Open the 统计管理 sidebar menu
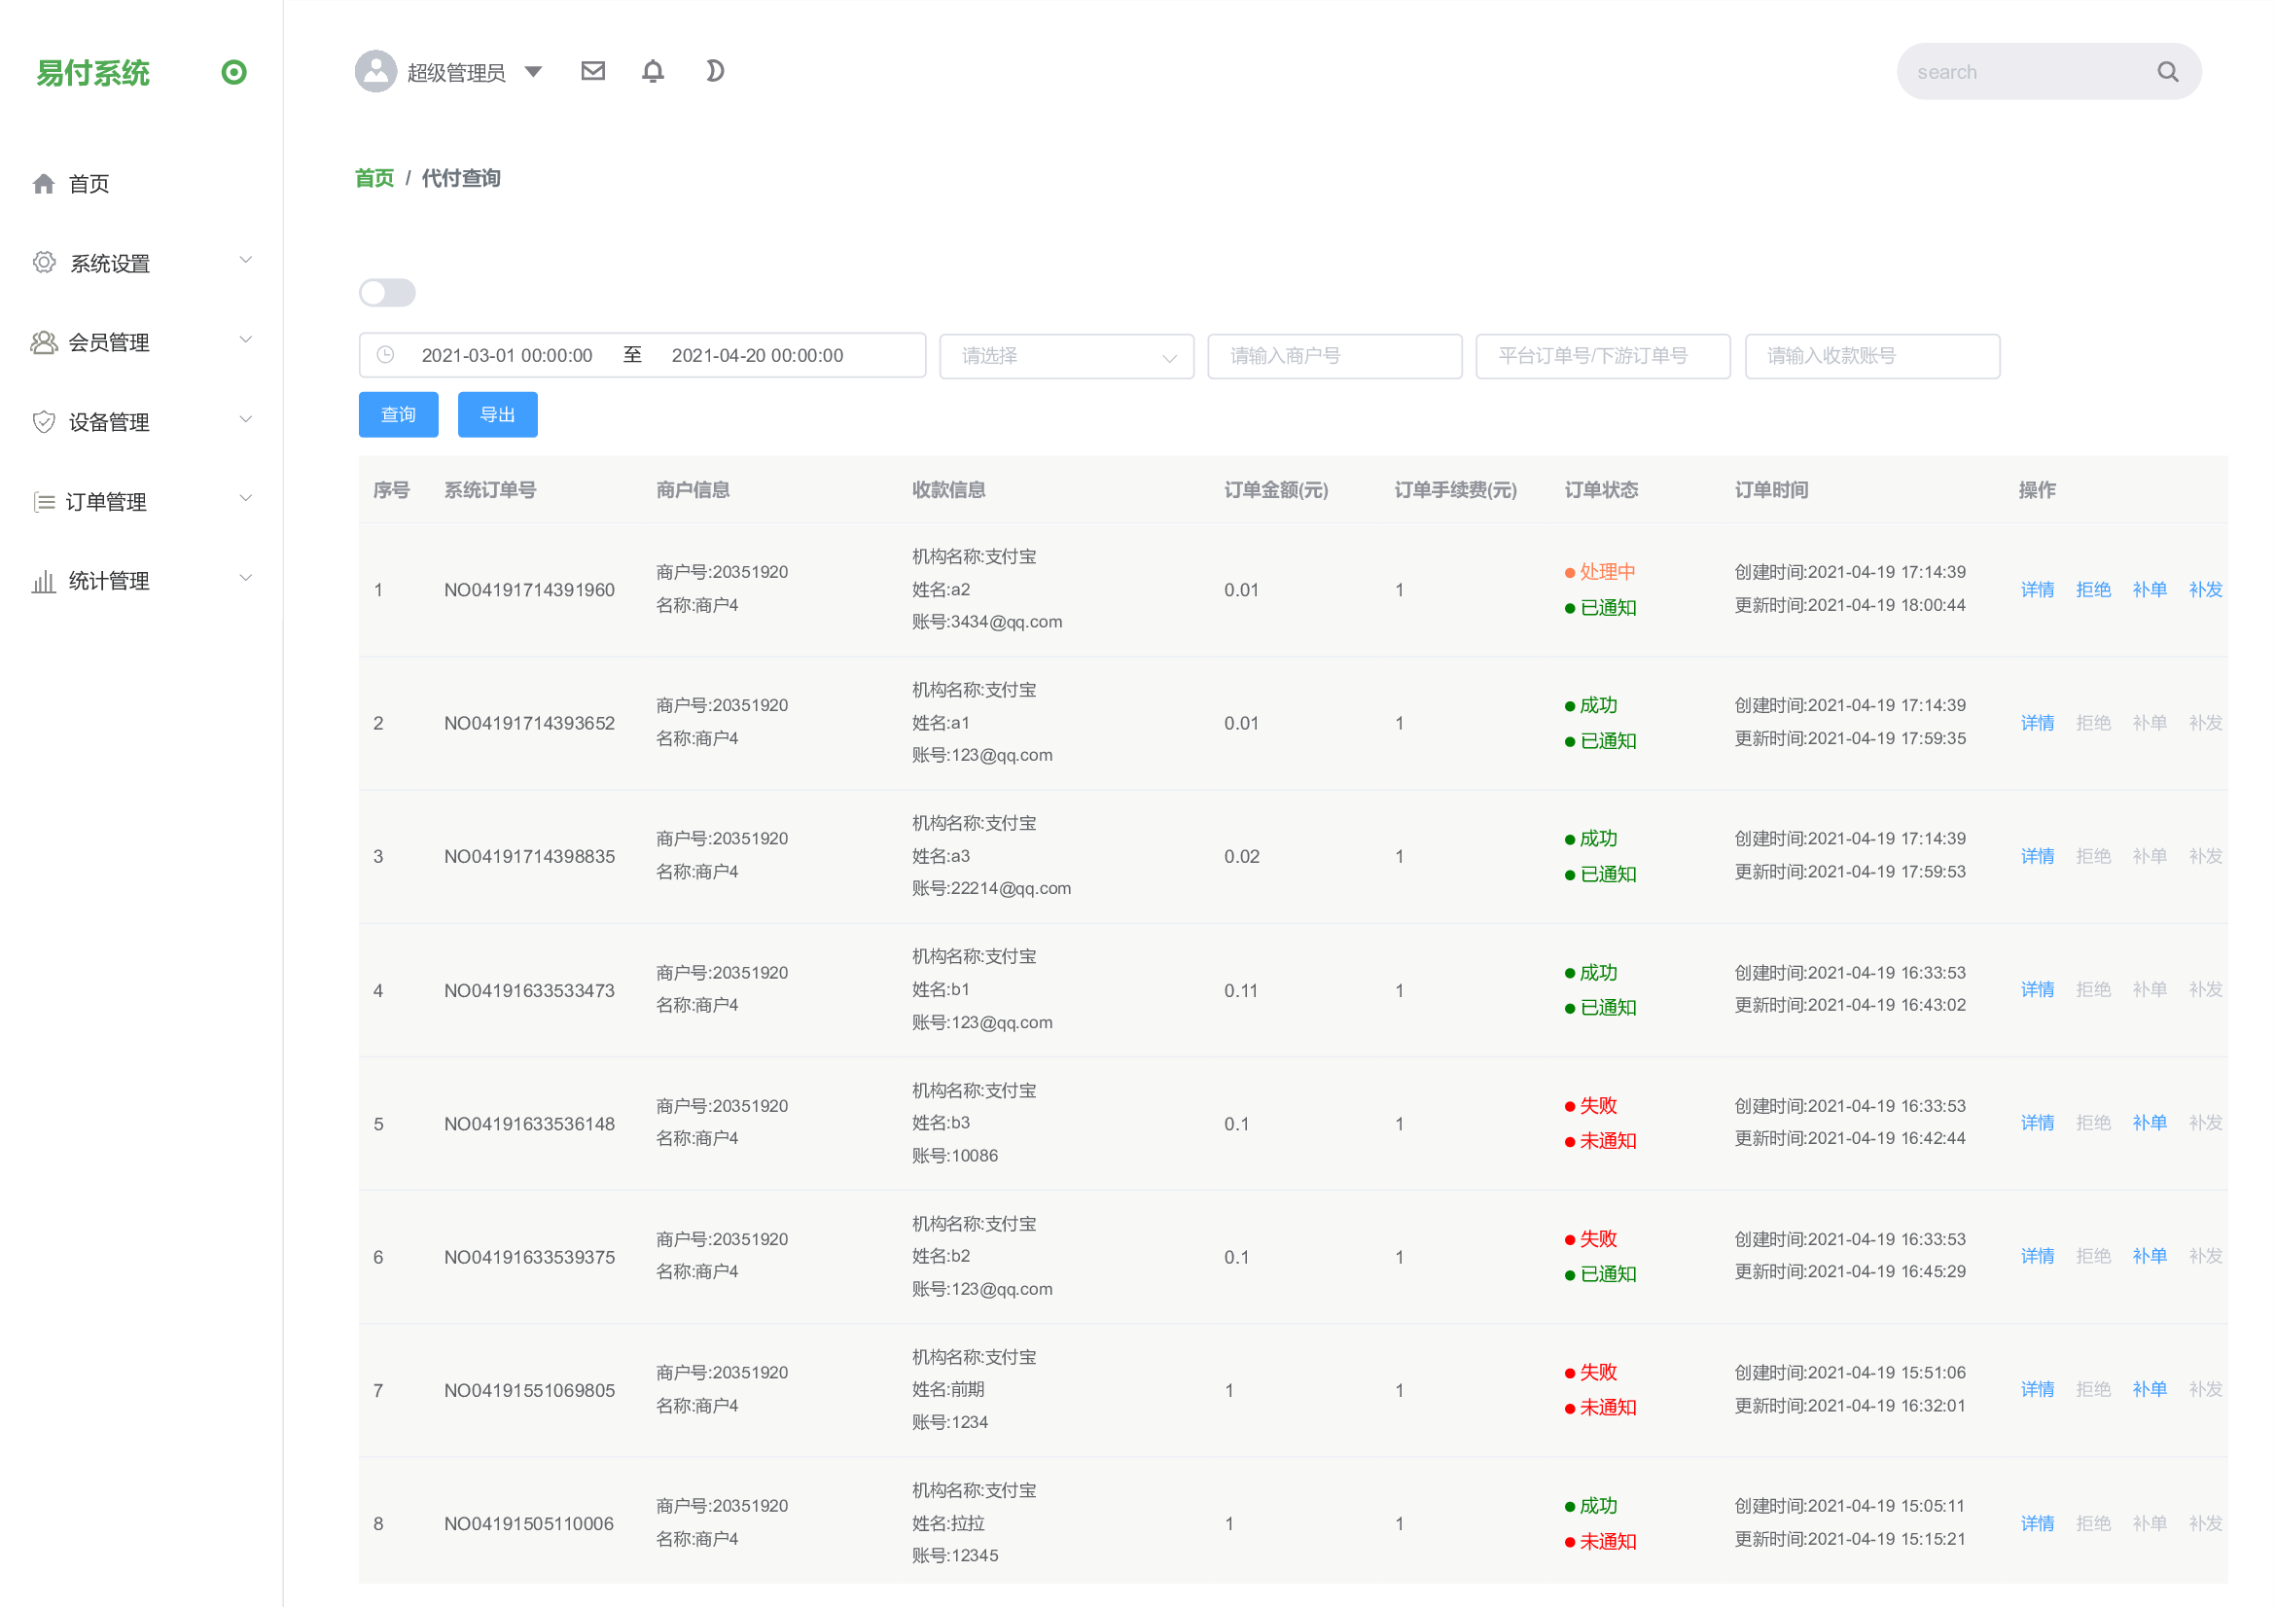This screenshot has height=1608, width=2275. (140, 581)
